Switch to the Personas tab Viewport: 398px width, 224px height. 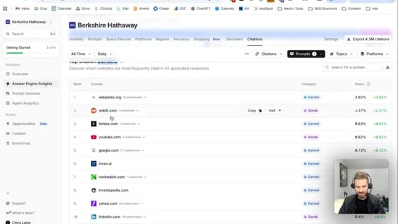coord(181,39)
